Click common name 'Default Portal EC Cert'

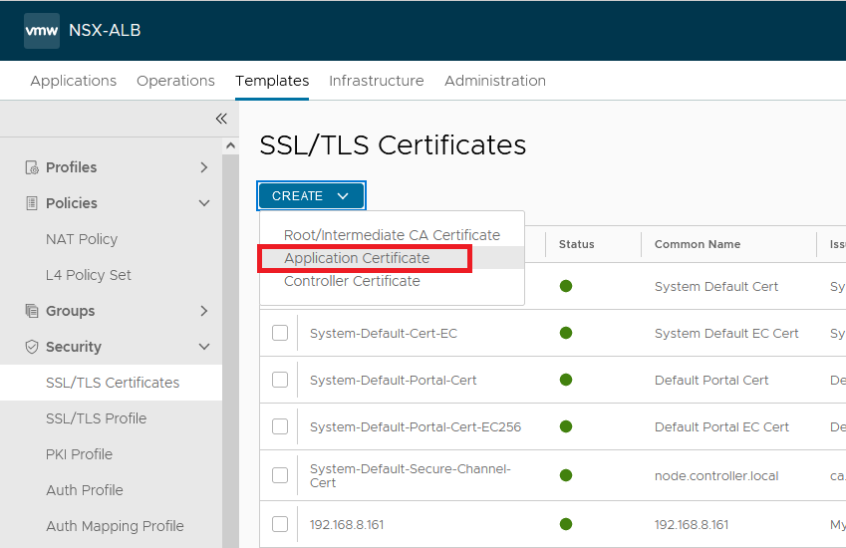pyautogui.click(x=721, y=427)
